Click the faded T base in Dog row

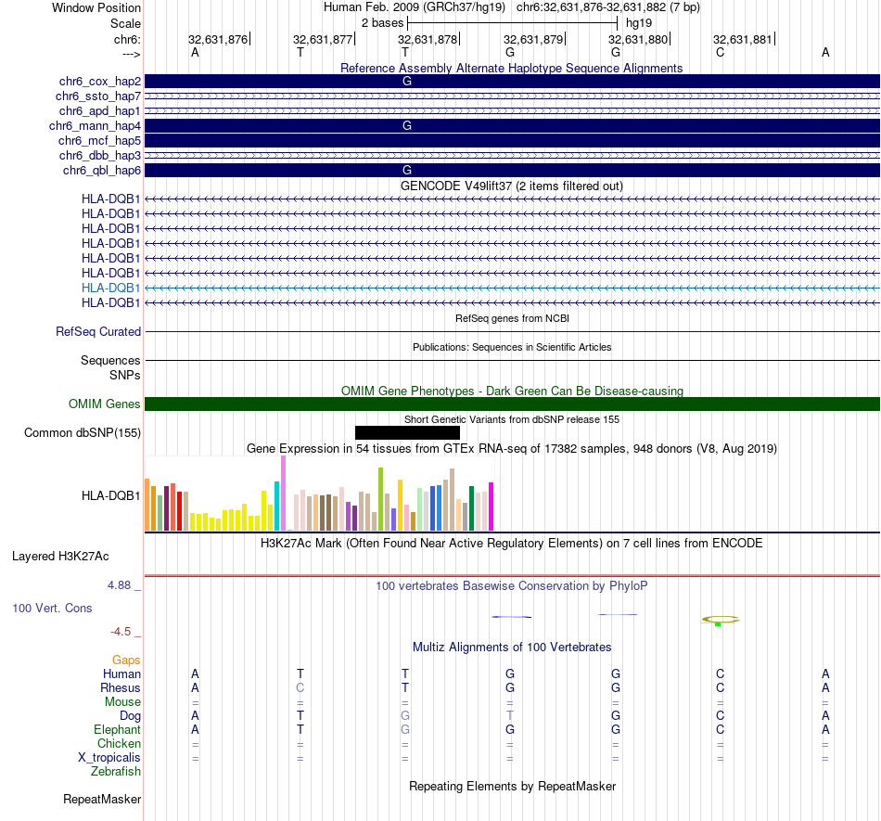(510, 715)
